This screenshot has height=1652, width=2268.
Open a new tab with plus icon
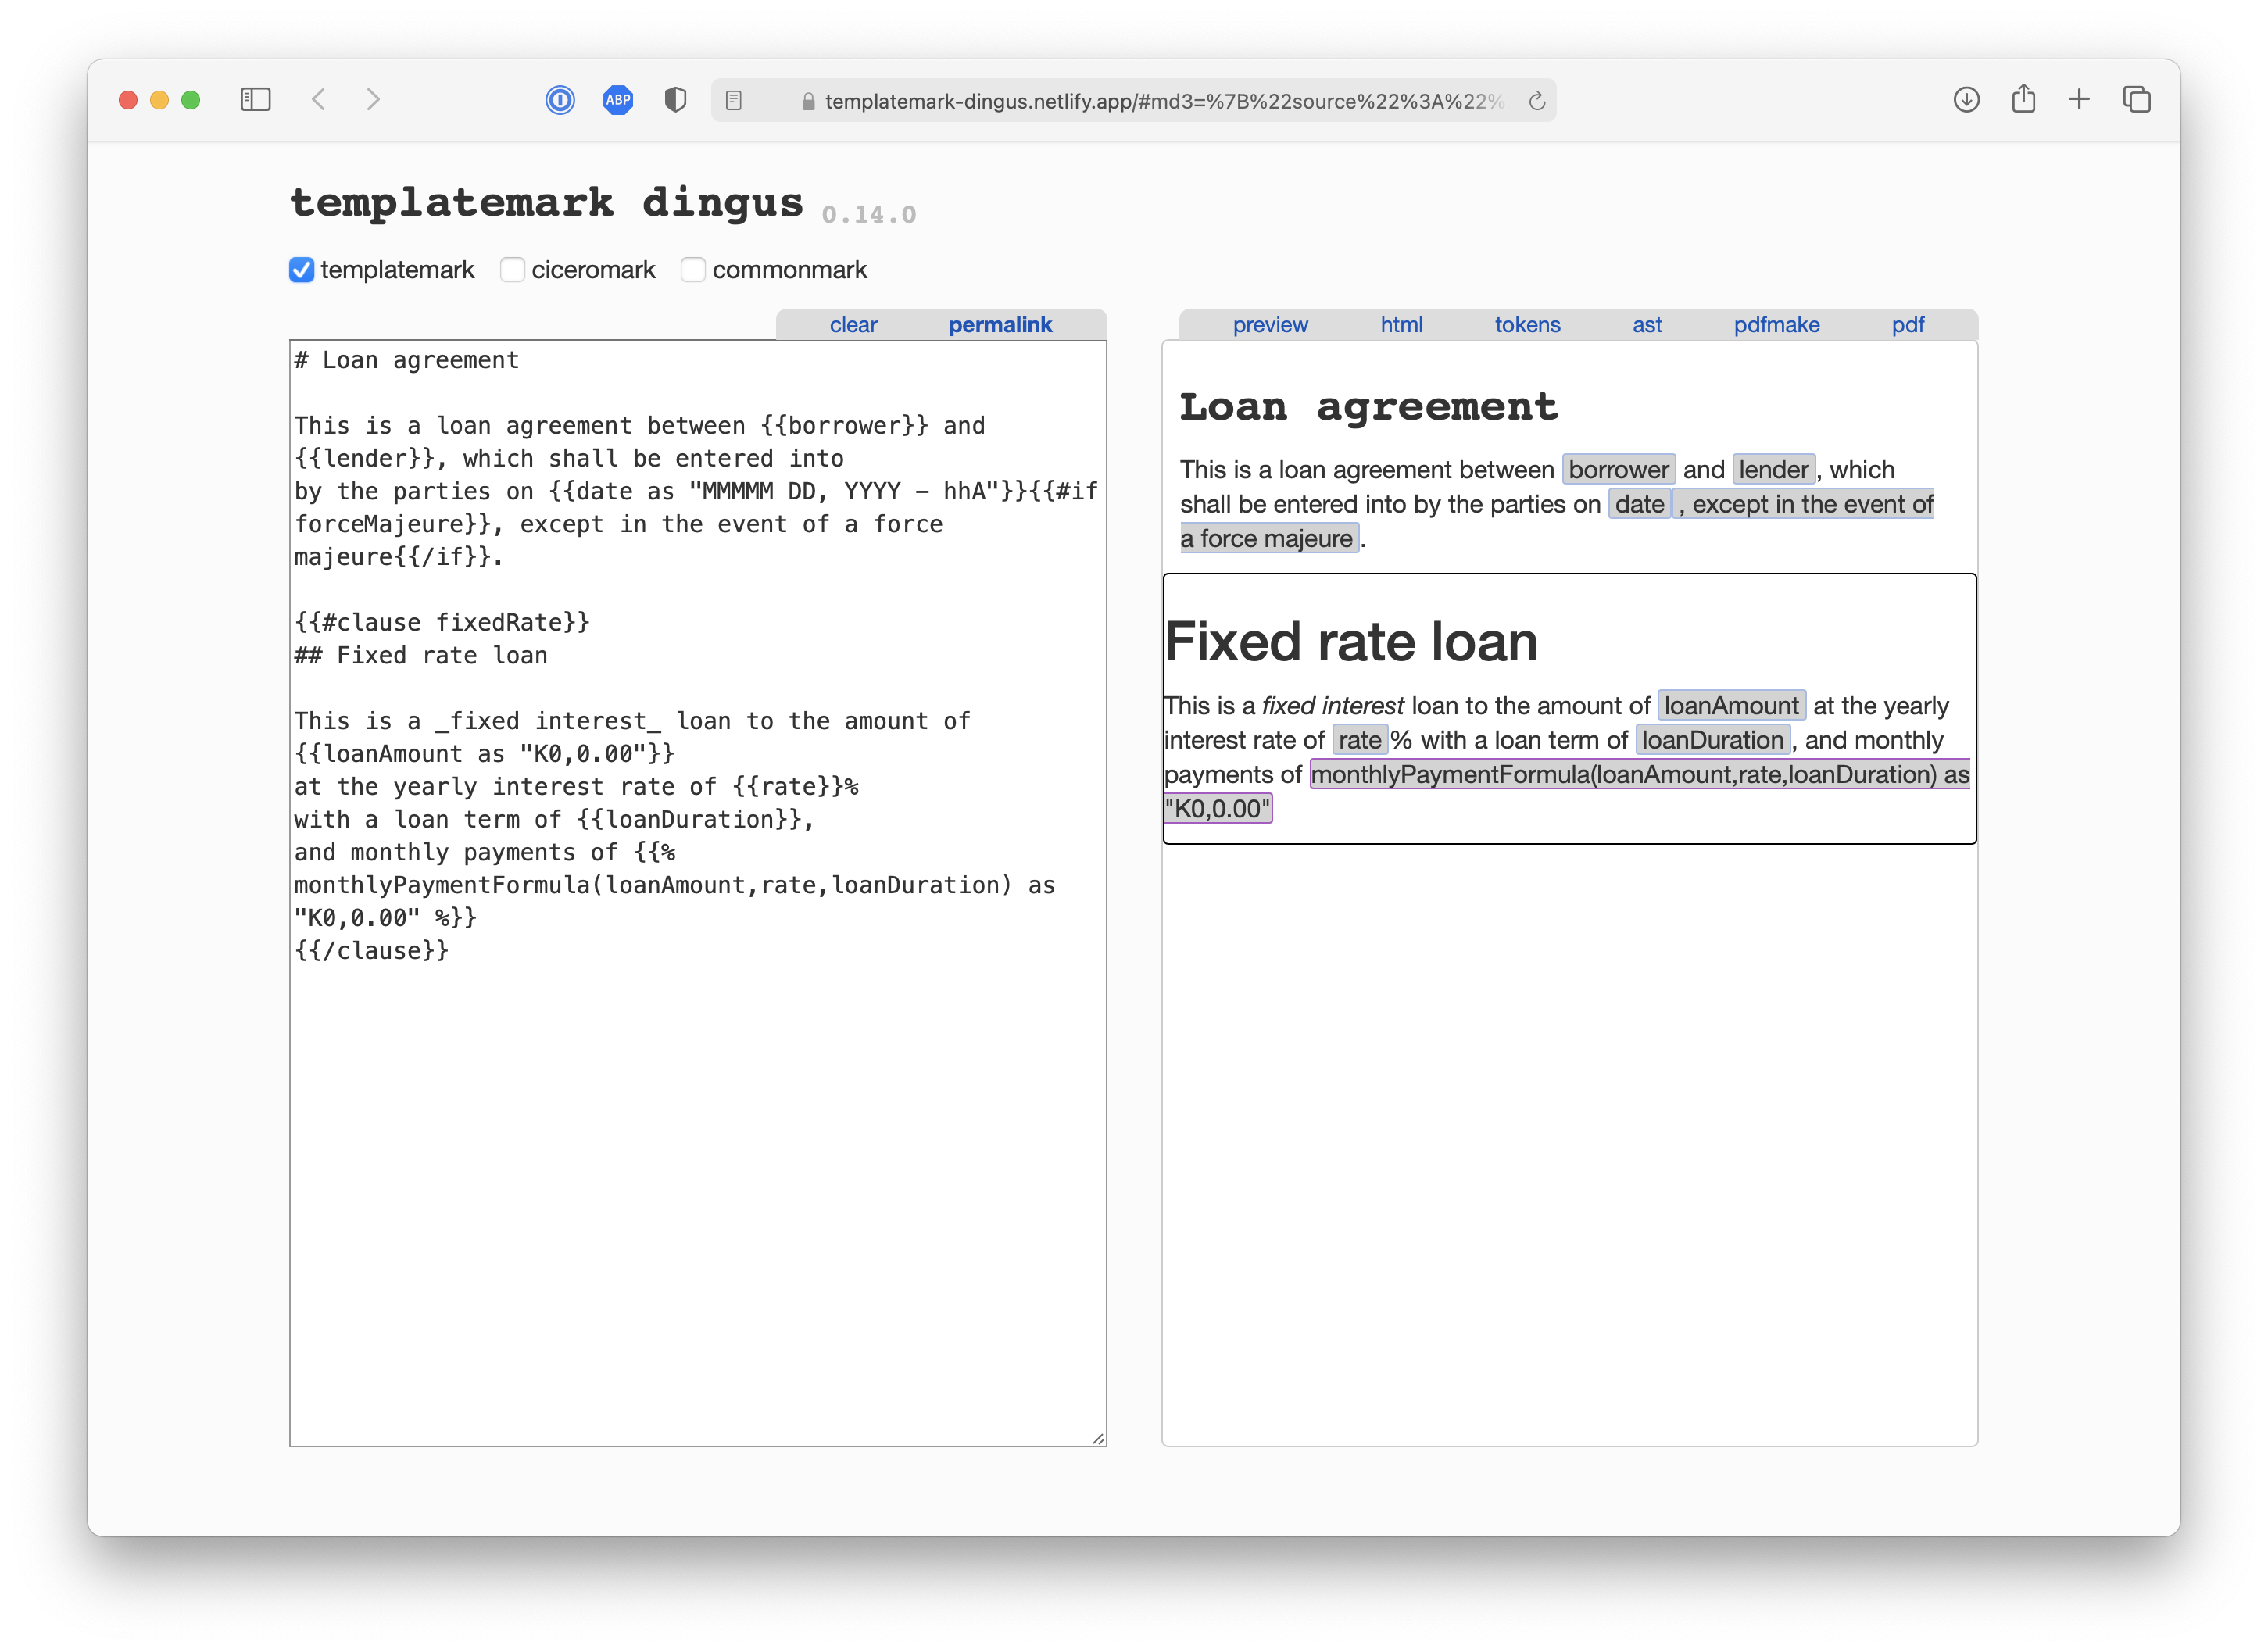click(x=2079, y=99)
